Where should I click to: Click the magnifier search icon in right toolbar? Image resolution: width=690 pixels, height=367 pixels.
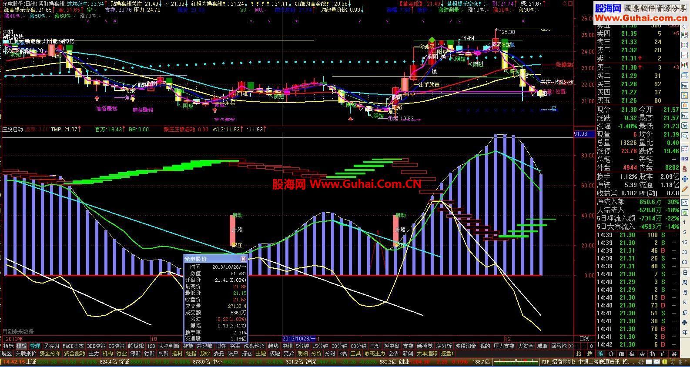(x=685, y=136)
